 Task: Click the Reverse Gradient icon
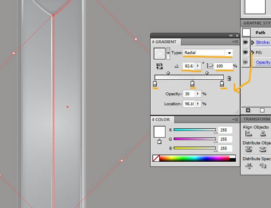coord(159,66)
